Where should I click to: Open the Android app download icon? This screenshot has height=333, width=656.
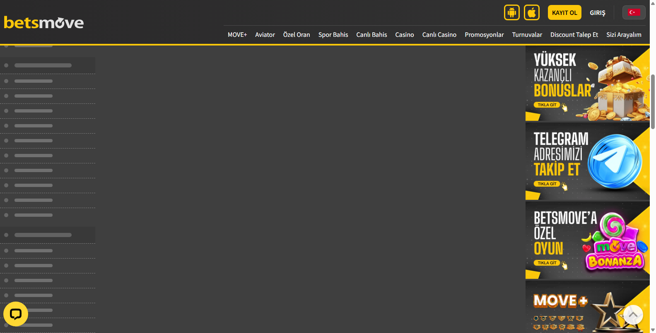[512, 12]
